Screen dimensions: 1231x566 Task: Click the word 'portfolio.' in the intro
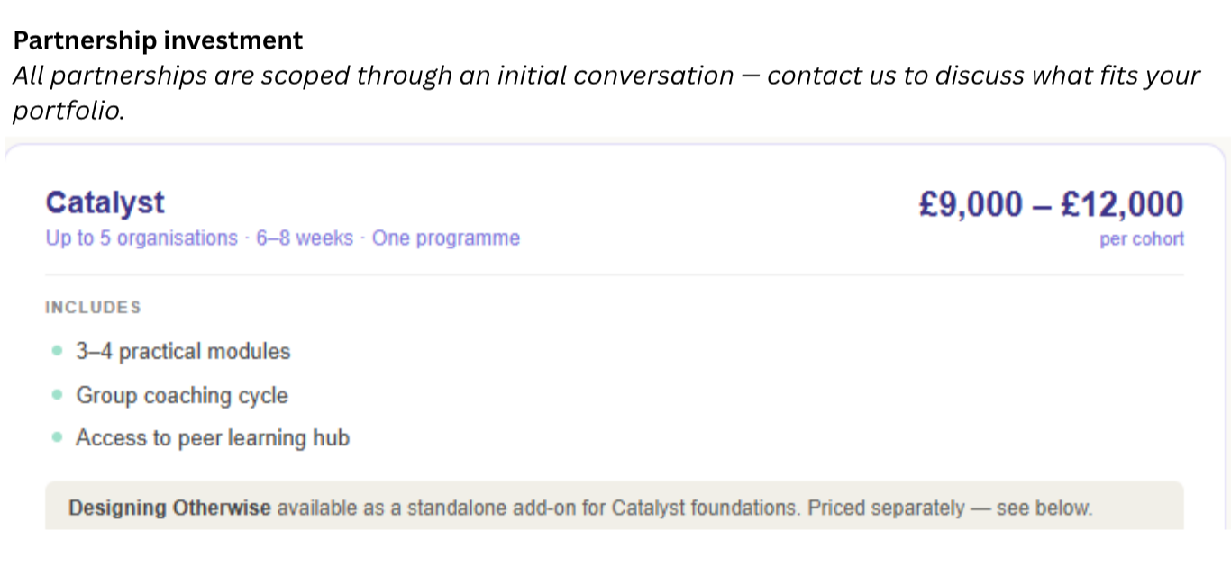[x=68, y=112]
